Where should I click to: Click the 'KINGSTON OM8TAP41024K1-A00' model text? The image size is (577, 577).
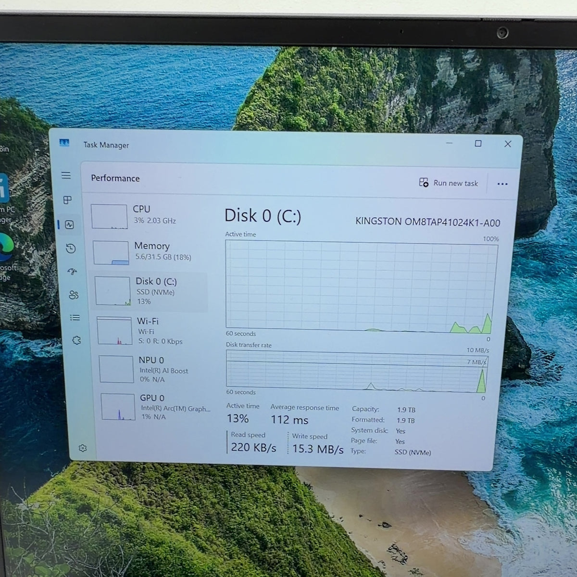(428, 222)
